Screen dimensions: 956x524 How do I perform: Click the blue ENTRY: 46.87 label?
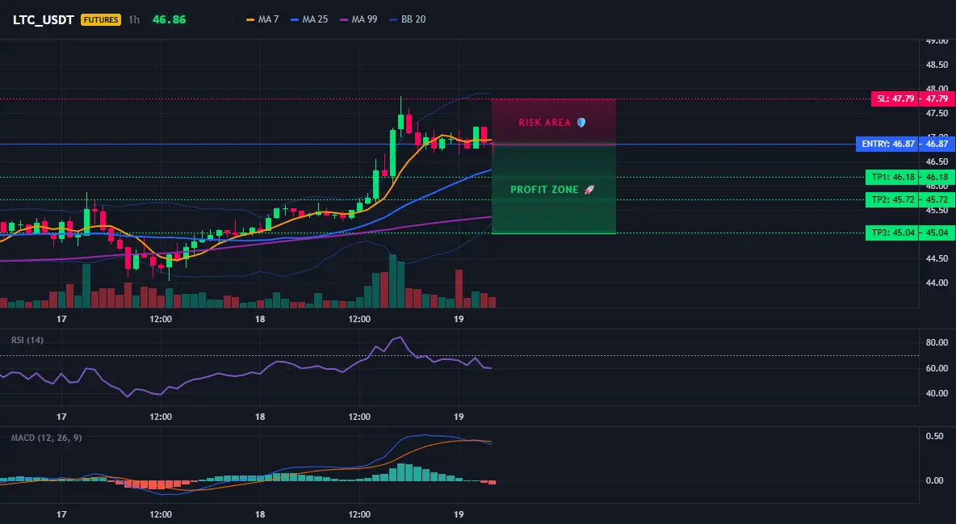tap(887, 144)
